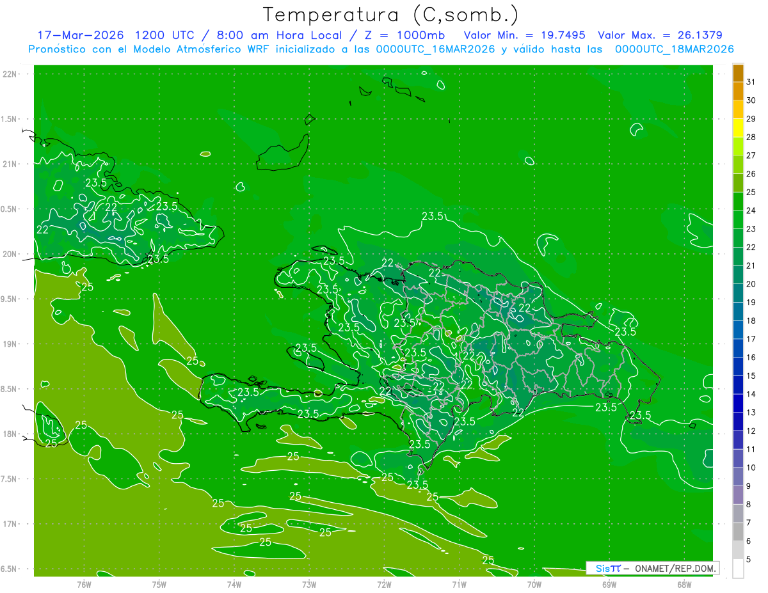Viewport: 768px width, 593px height.
Task: Click the dark orange swatch above 31
Action: [738, 73]
